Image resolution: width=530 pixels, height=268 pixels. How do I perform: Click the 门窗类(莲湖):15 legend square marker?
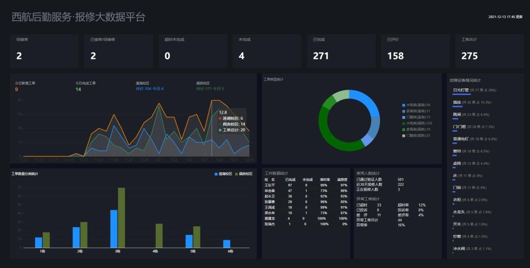pos(404,117)
